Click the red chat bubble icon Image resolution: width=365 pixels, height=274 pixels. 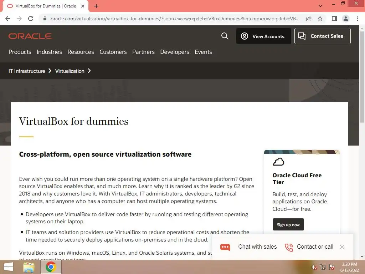[225, 247]
